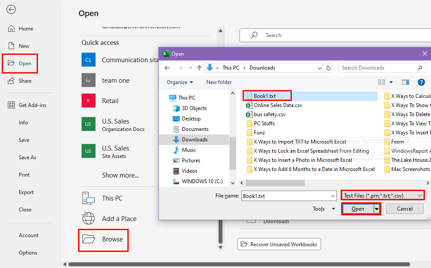The width and height of the screenshot is (431, 268).
Task: Click Show more... under Quick access
Action: (120, 175)
